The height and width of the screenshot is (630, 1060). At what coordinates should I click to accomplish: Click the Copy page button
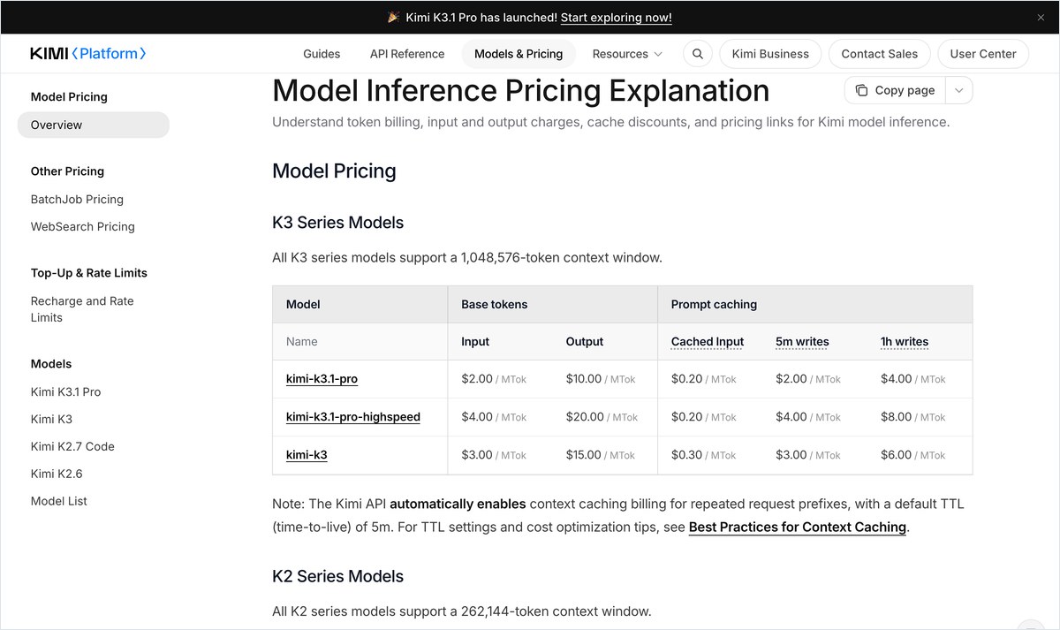pyautogui.click(x=895, y=90)
